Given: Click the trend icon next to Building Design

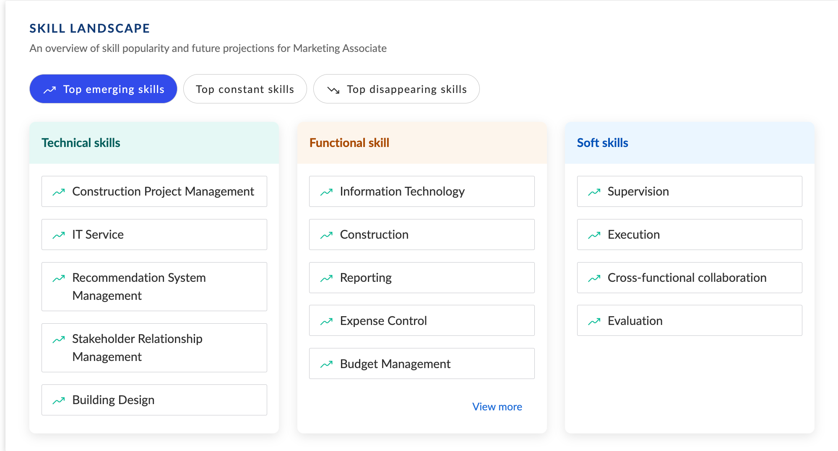Looking at the screenshot, I should pyautogui.click(x=59, y=401).
